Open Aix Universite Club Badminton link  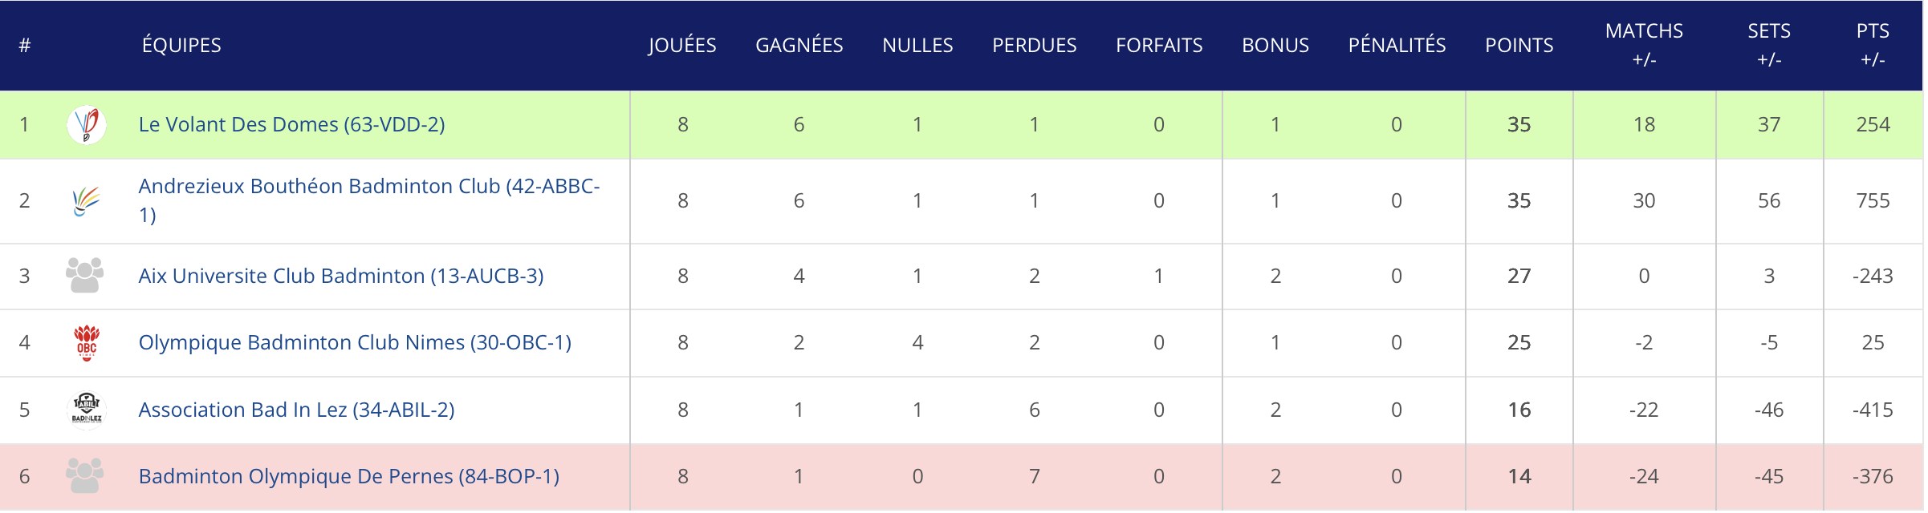pos(341,276)
